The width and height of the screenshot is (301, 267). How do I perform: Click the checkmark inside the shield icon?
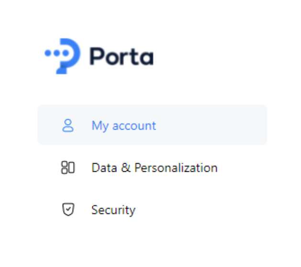click(x=68, y=209)
